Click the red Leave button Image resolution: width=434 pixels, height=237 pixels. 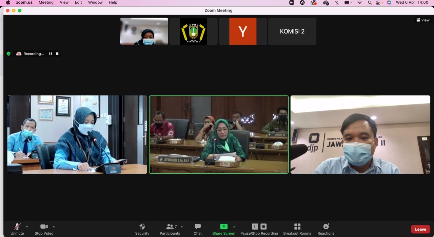[420, 229]
